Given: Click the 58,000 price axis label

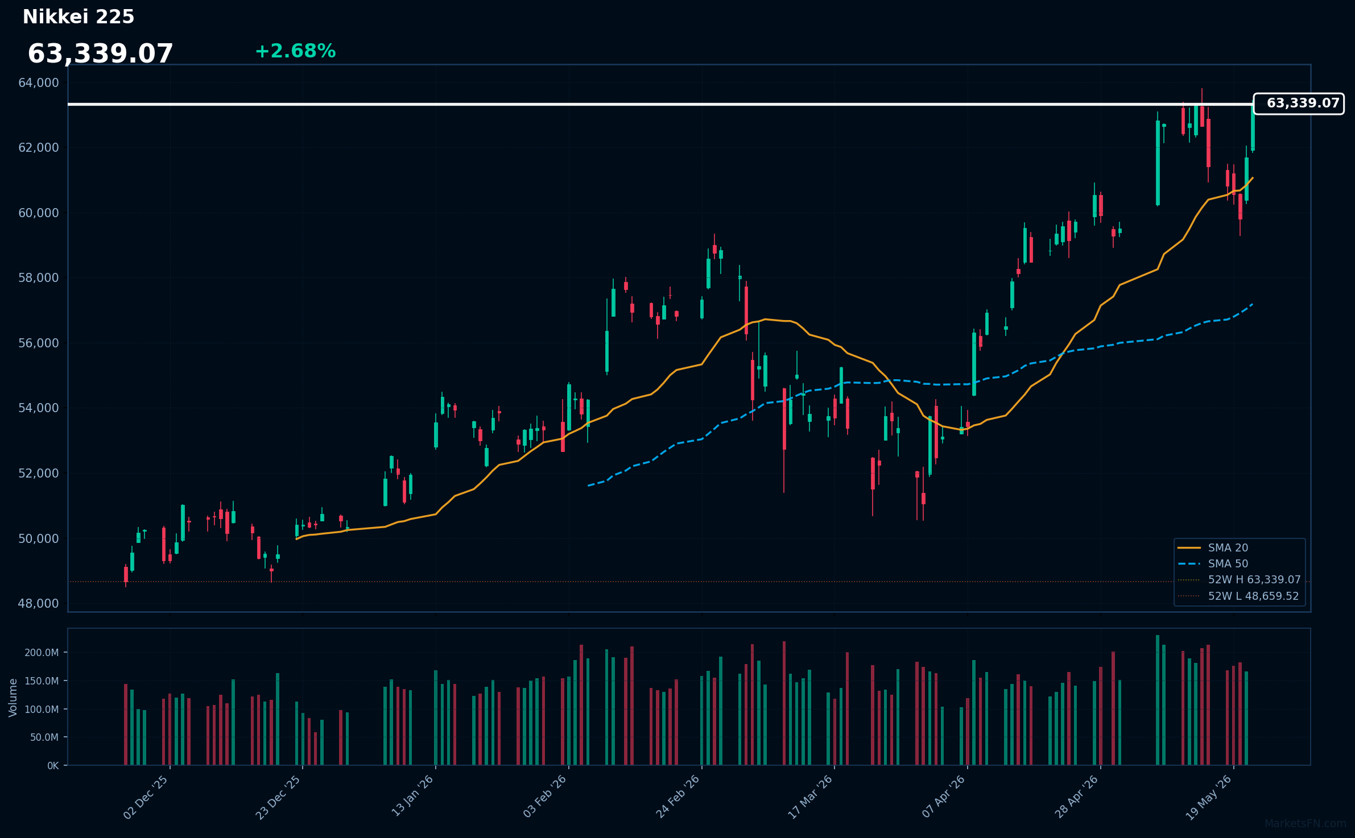Looking at the screenshot, I should pyautogui.click(x=39, y=278).
